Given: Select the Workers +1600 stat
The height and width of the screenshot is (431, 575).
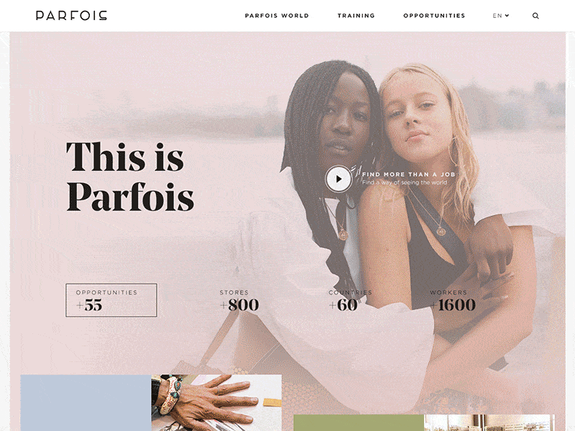Looking at the screenshot, I should [453, 300].
